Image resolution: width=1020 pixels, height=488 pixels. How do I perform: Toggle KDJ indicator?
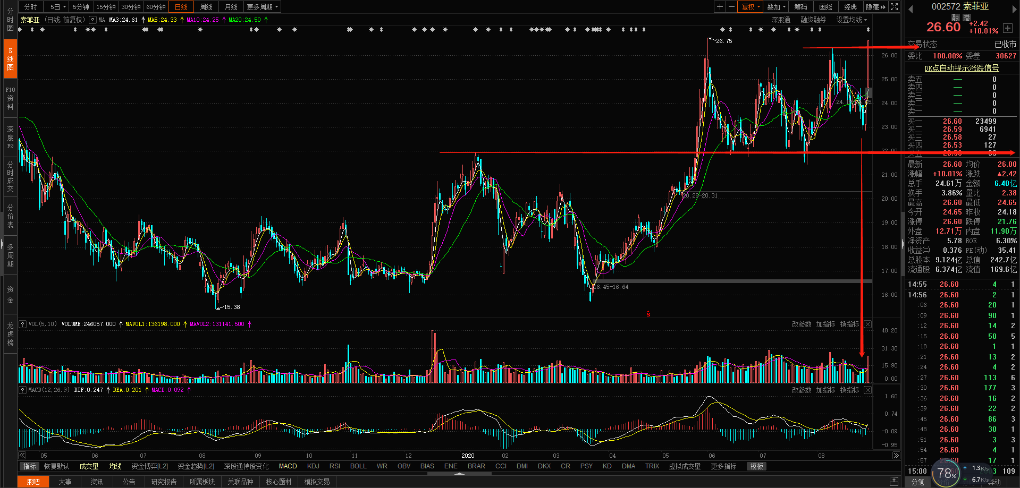click(x=313, y=466)
